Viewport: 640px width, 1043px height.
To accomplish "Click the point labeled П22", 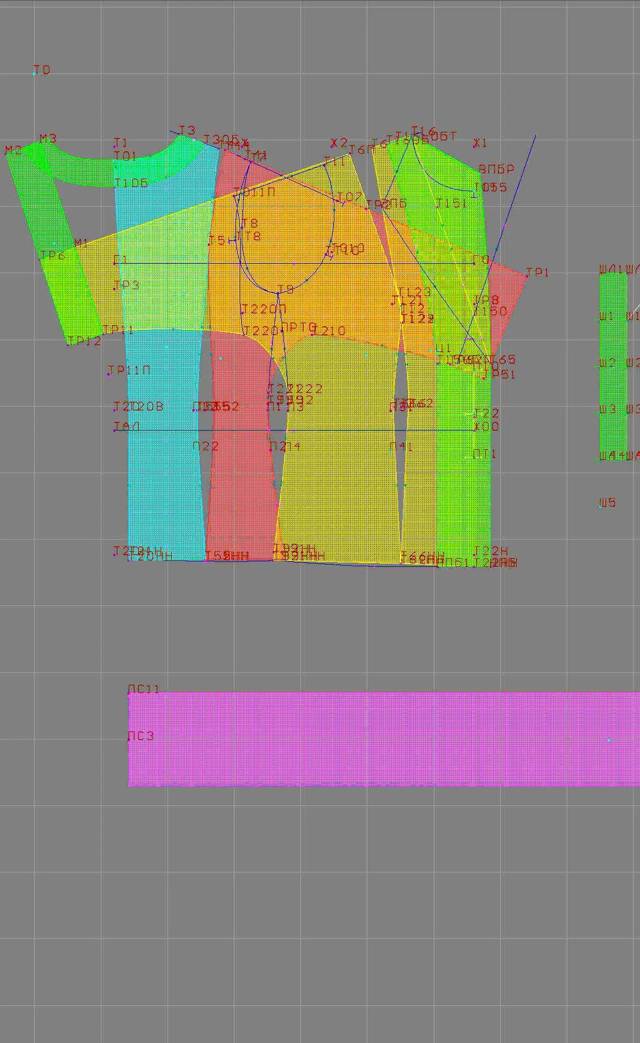I will tap(206, 446).
